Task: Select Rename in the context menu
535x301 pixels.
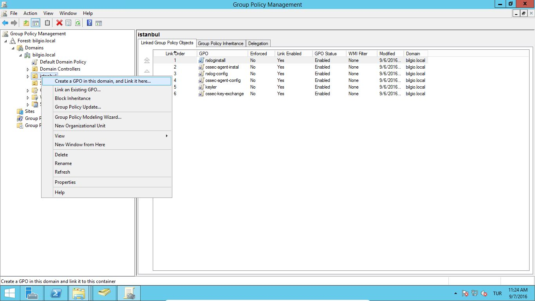Action: pyautogui.click(x=107, y=163)
